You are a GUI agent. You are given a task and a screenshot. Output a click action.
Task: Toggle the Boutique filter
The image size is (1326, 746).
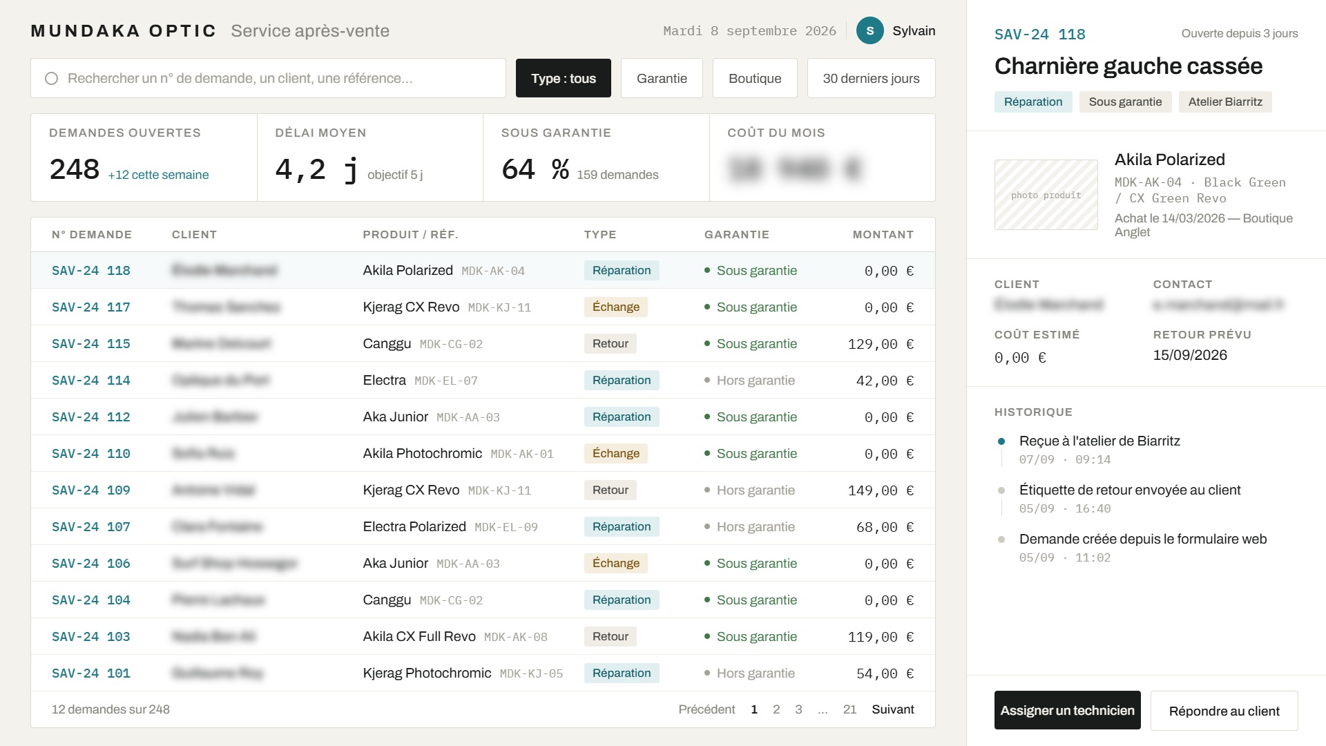click(755, 78)
